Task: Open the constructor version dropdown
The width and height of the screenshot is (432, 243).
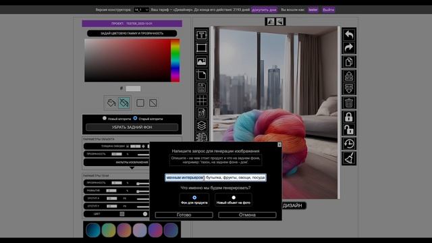Action: coord(141,9)
